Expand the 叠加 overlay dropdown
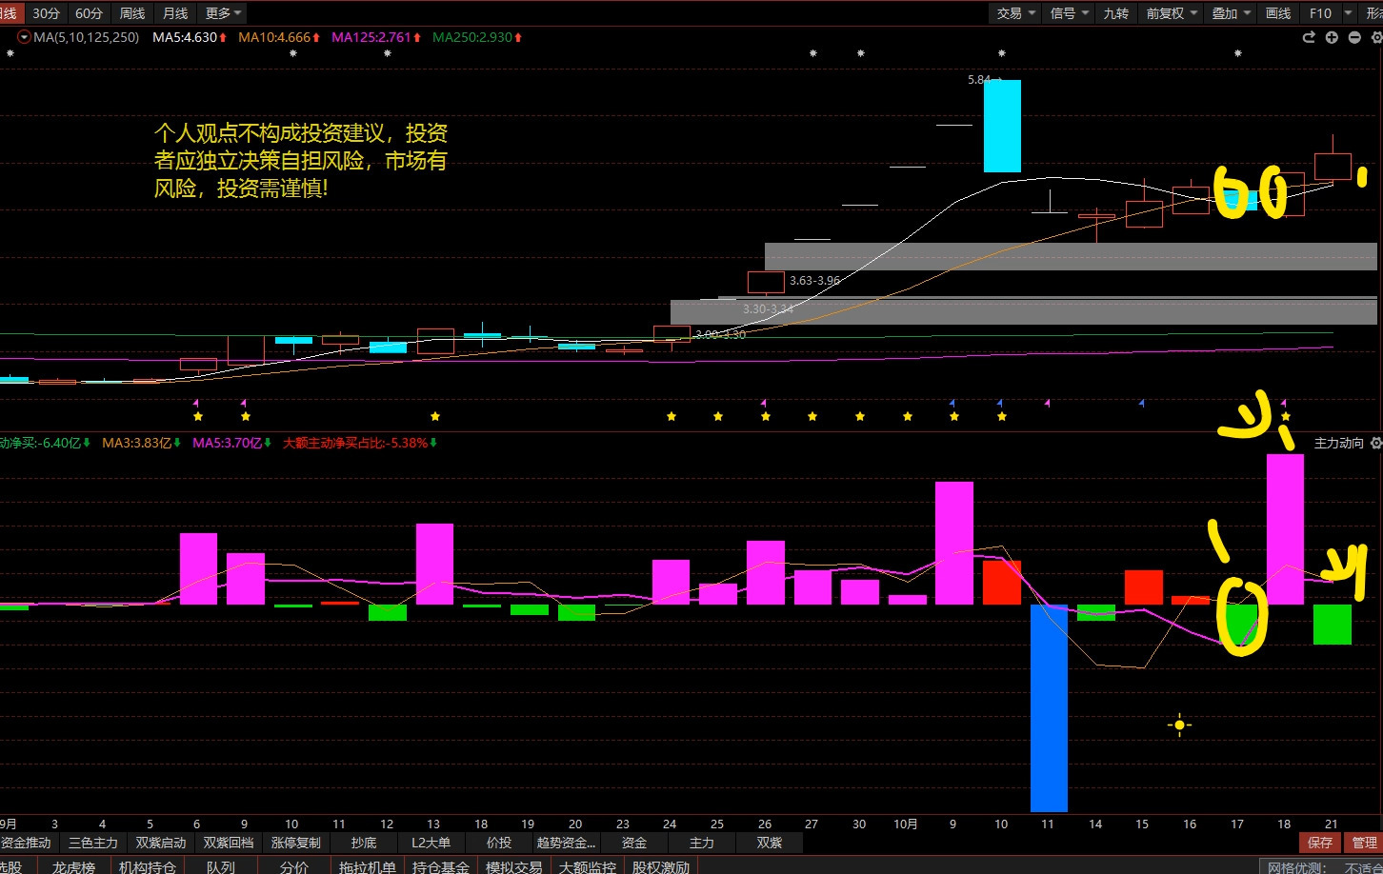This screenshot has width=1383, height=874. coord(1232,12)
